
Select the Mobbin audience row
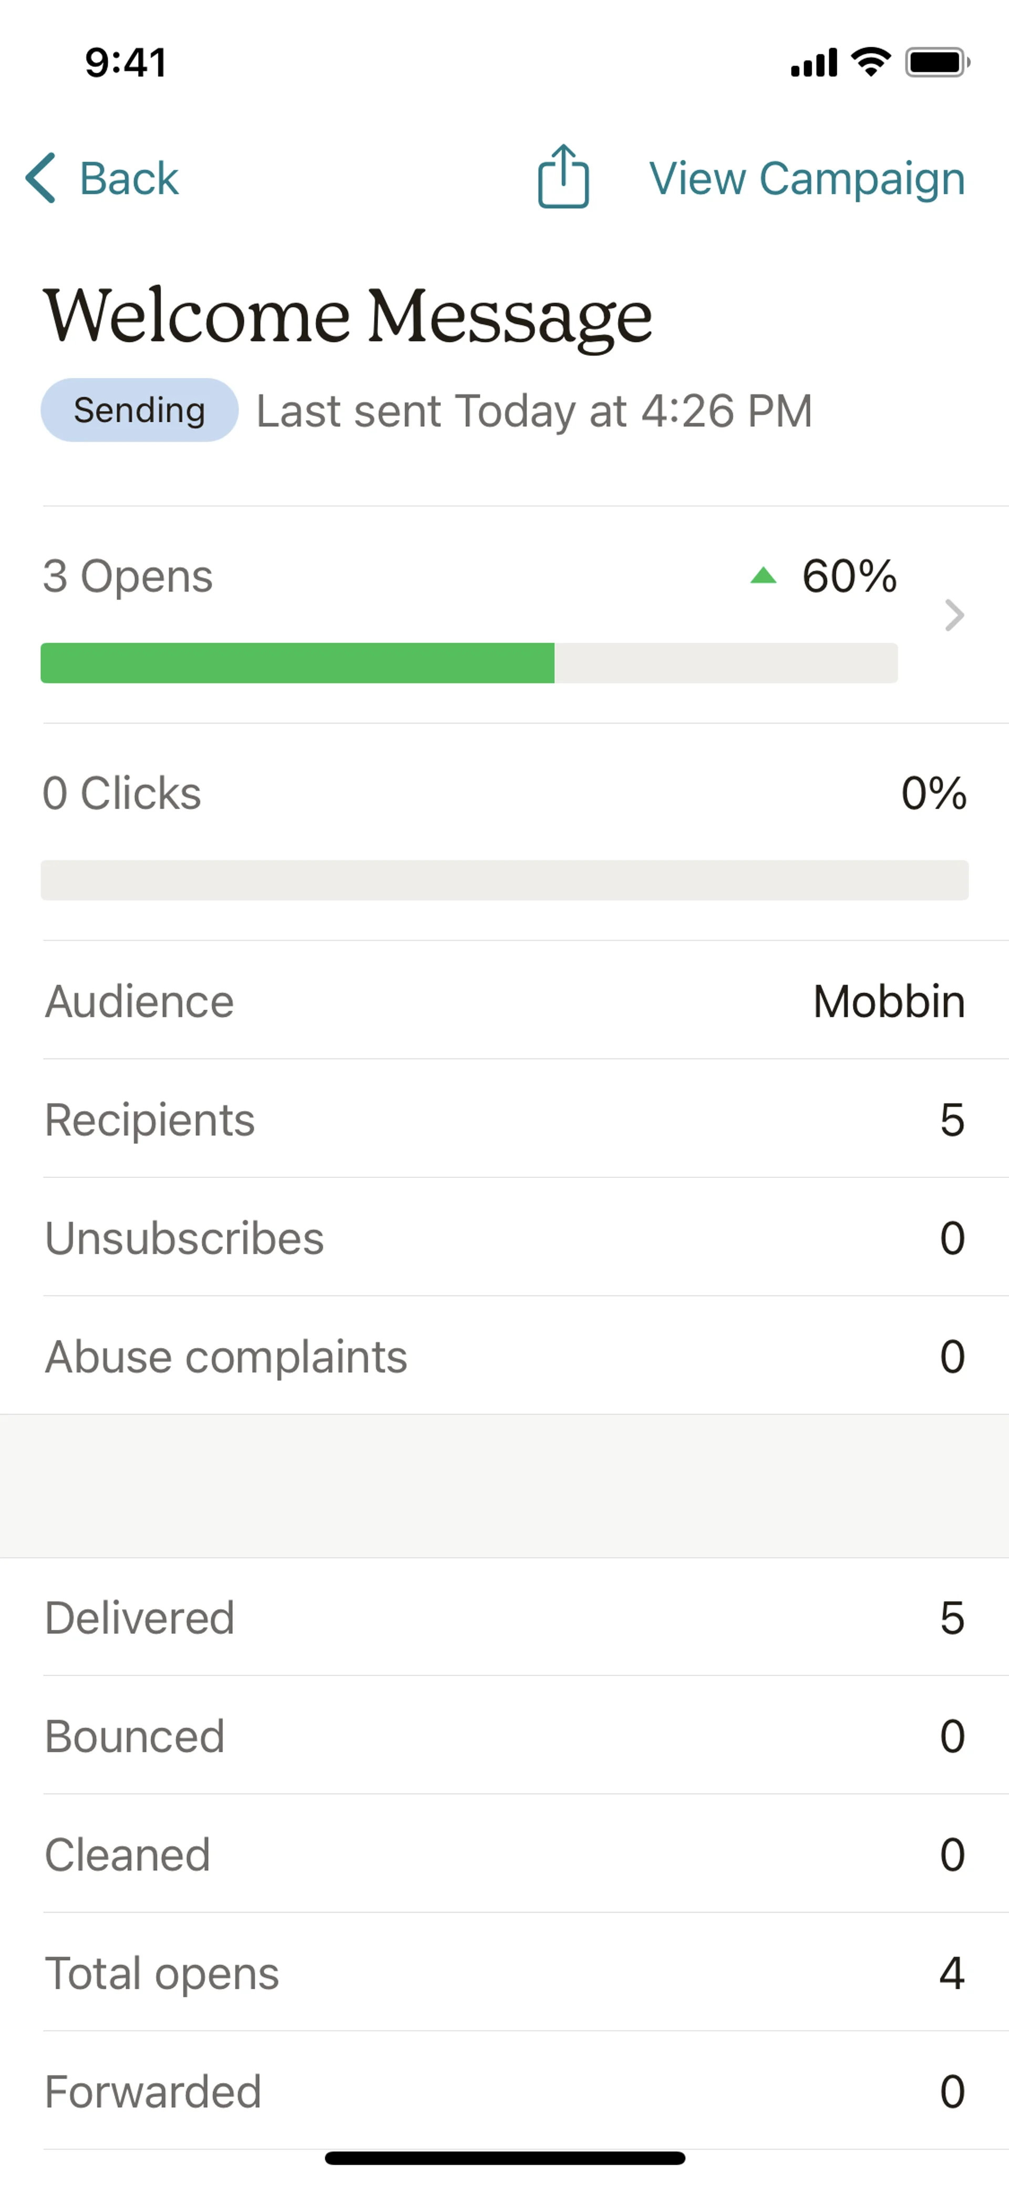[x=504, y=1001]
